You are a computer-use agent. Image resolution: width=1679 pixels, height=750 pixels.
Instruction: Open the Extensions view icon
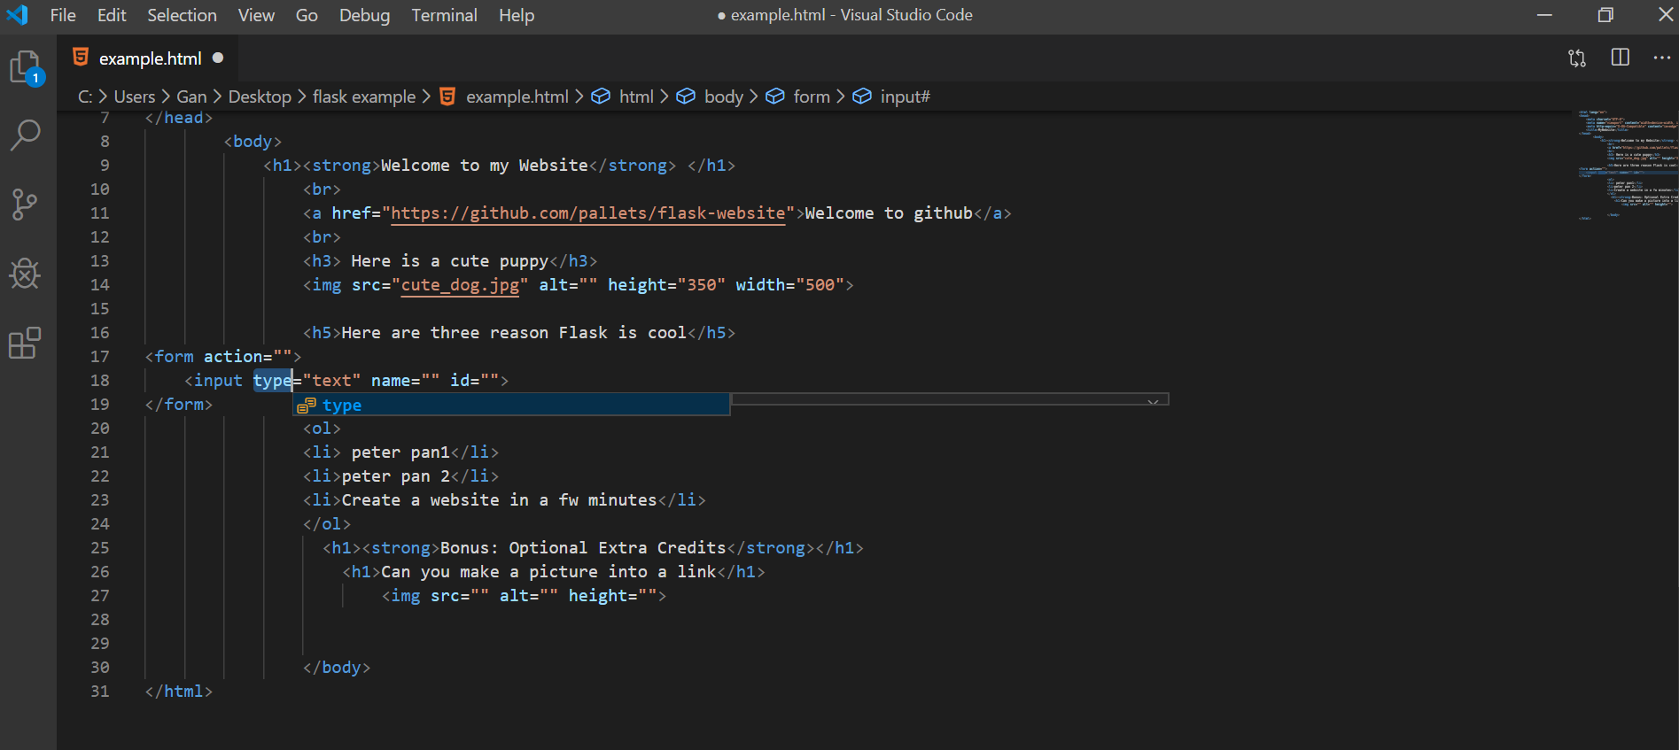tap(25, 343)
